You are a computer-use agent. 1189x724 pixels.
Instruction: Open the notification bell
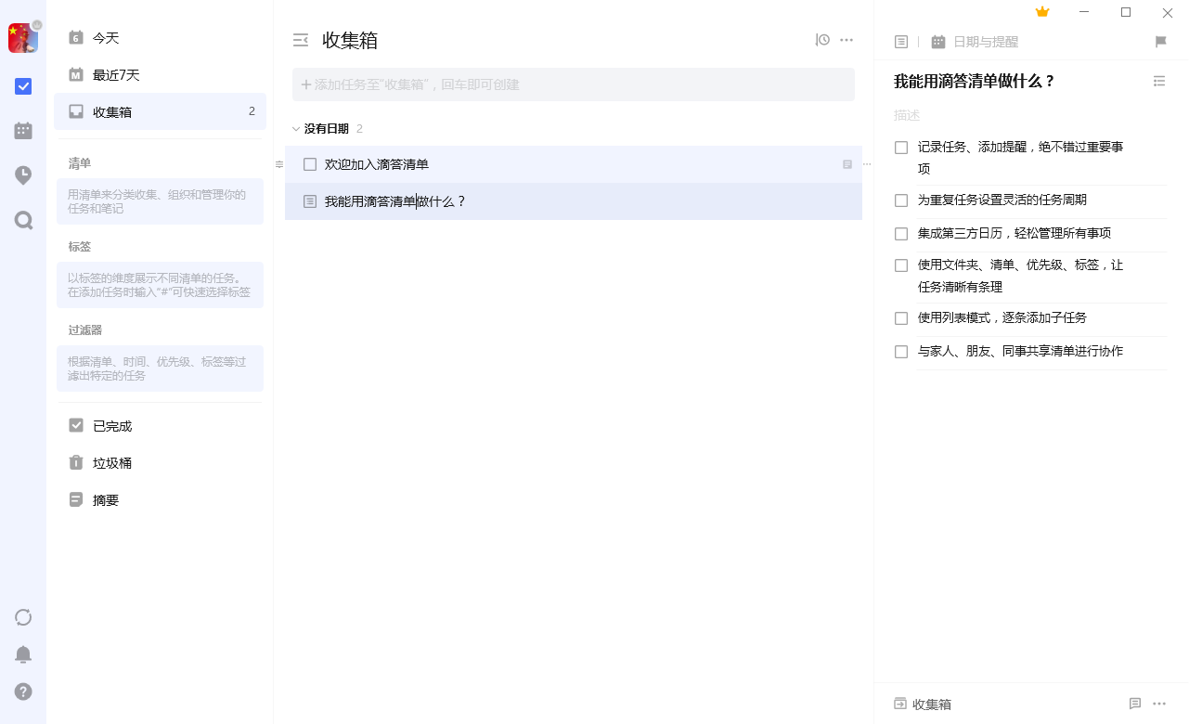(x=22, y=654)
